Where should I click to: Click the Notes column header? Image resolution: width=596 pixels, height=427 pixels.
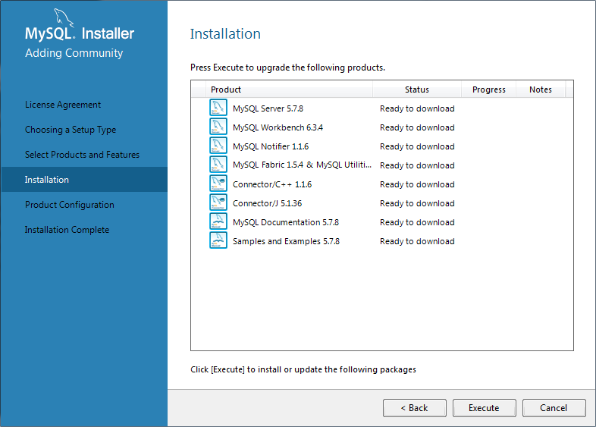coord(541,89)
